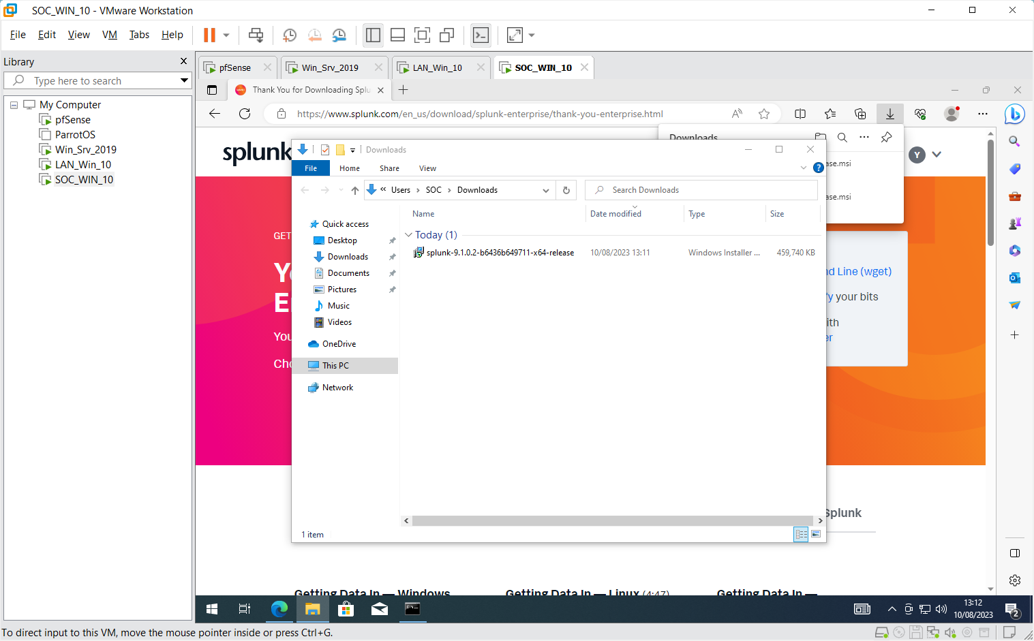Viewport: 1034px width, 641px height.
Task: Show hidden system tray icons
Action: click(x=892, y=609)
